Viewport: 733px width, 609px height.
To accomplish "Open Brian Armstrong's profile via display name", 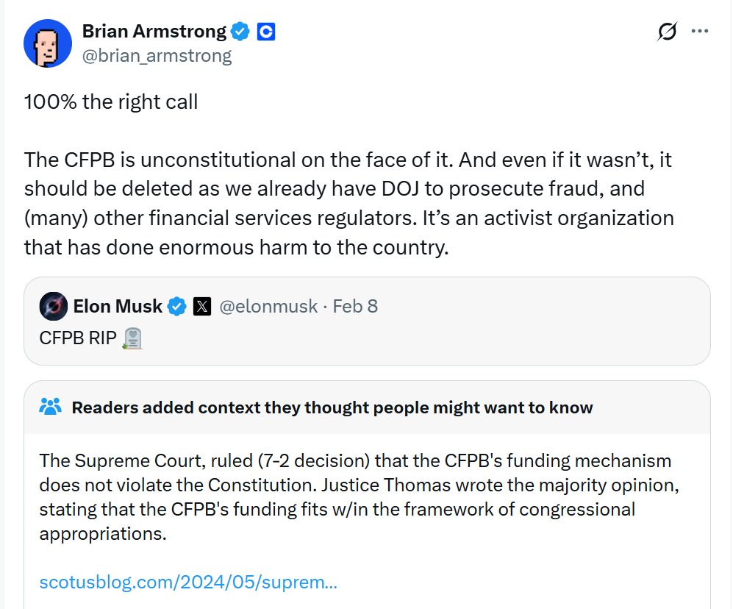I will click(154, 31).
